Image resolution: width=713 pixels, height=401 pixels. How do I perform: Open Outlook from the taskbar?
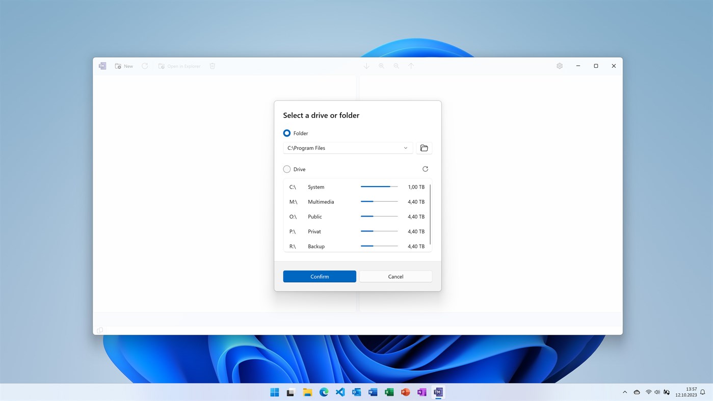coord(356,392)
